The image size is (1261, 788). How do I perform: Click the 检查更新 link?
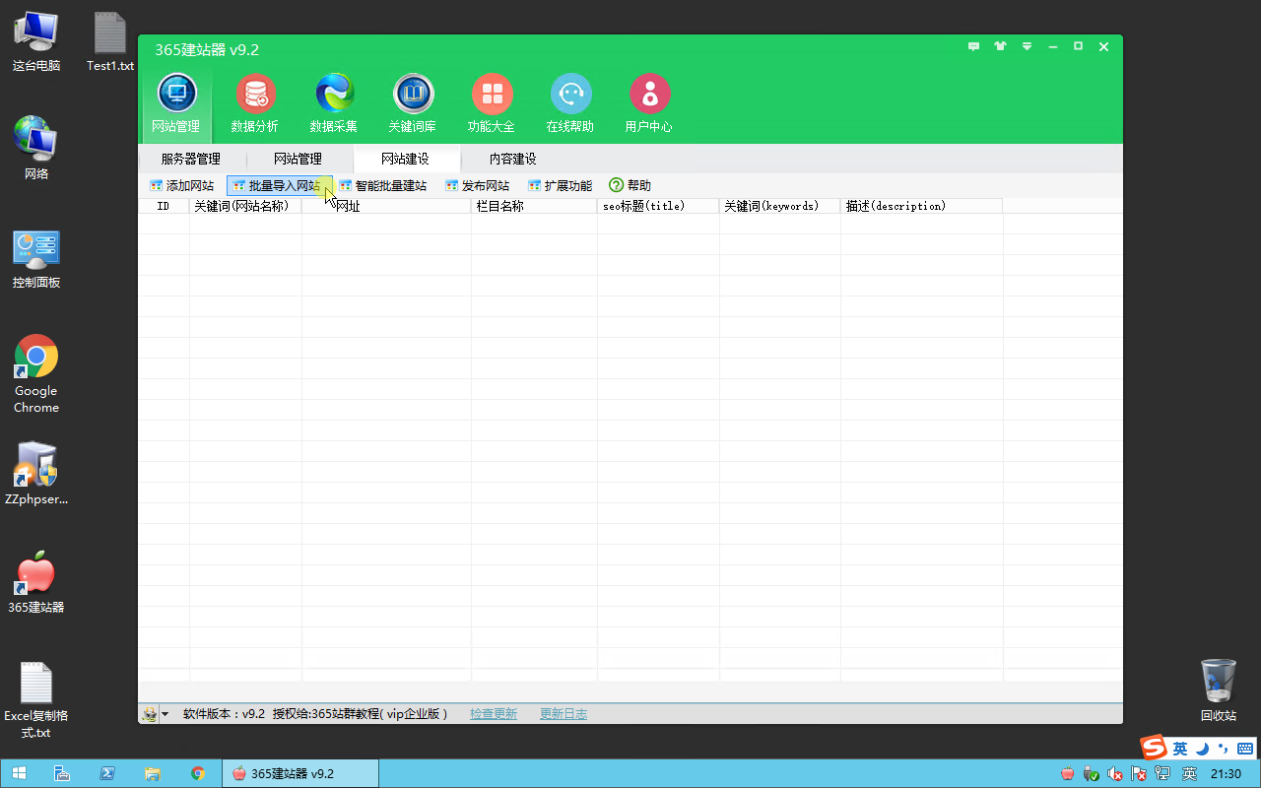point(494,714)
